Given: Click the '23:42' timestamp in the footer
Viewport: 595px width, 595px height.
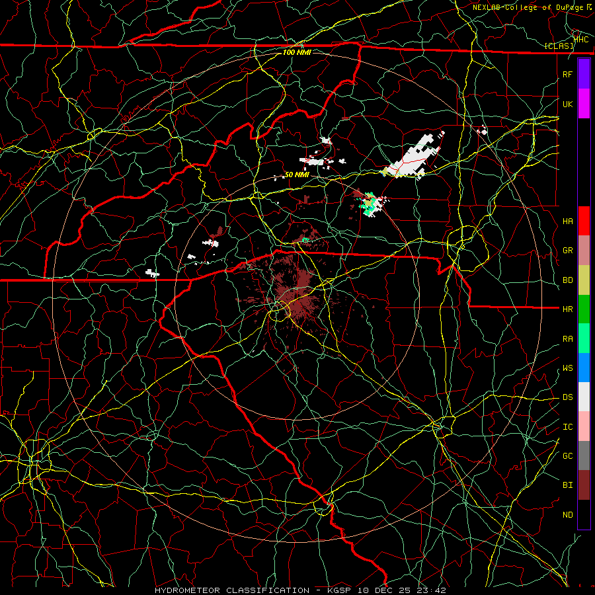Looking at the screenshot, I should [x=432, y=590].
